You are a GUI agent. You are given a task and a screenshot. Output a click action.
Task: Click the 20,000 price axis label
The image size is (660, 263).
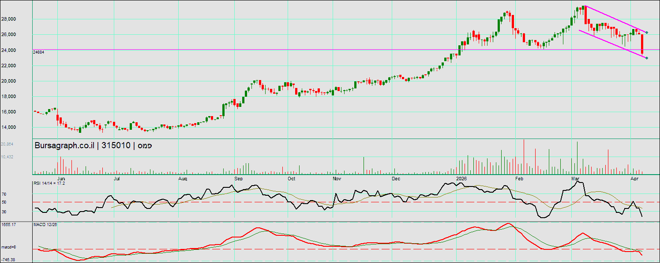coord(21,81)
